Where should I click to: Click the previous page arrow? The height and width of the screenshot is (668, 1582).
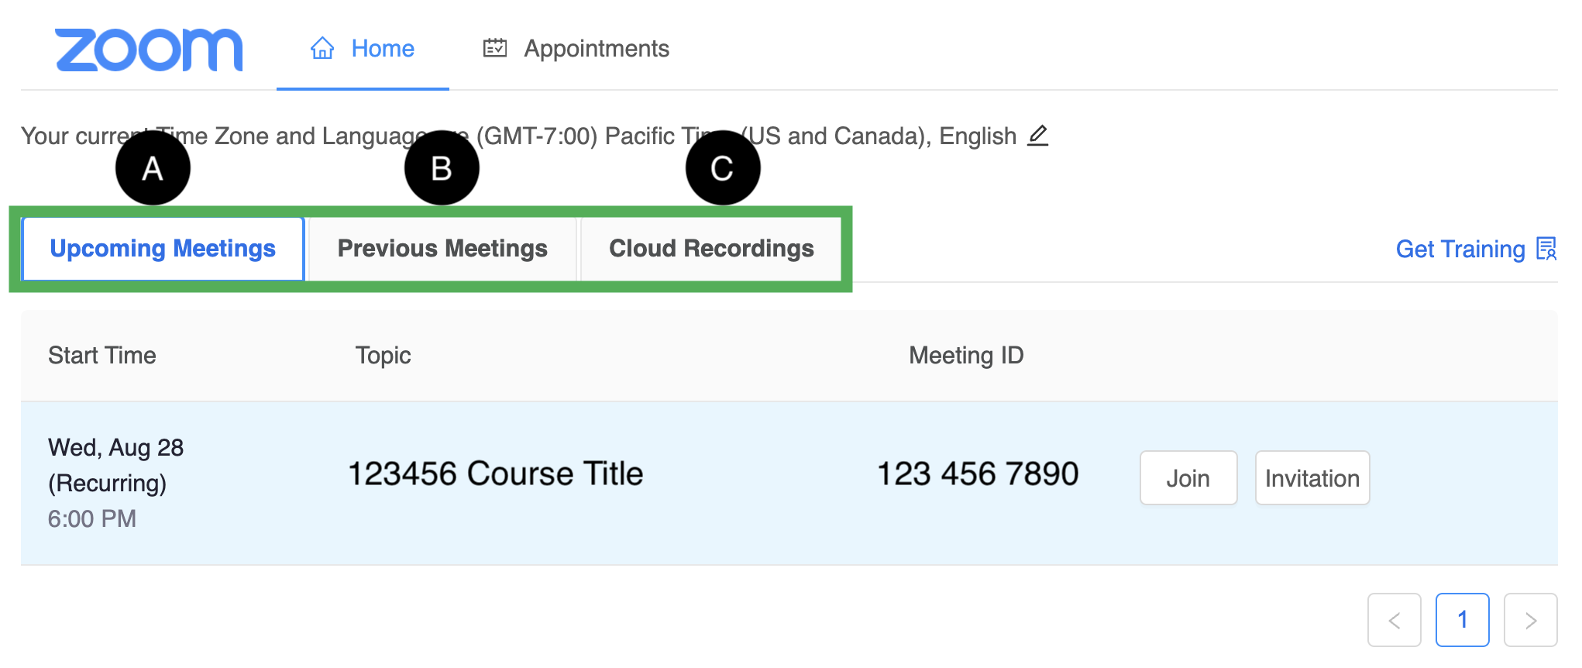pos(1395,620)
